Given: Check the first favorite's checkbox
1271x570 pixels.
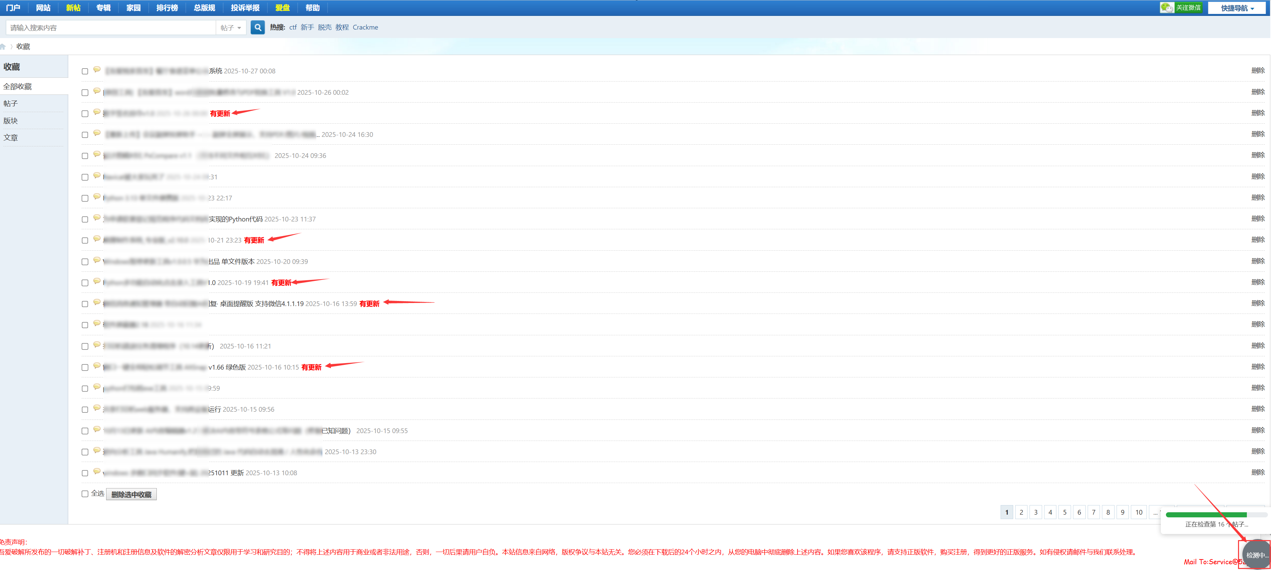Looking at the screenshot, I should coord(85,71).
